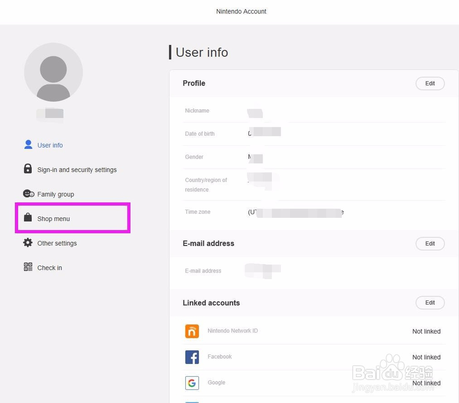Edit the E-mail address section
This screenshot has height=403, width=459.
point(430,244)
